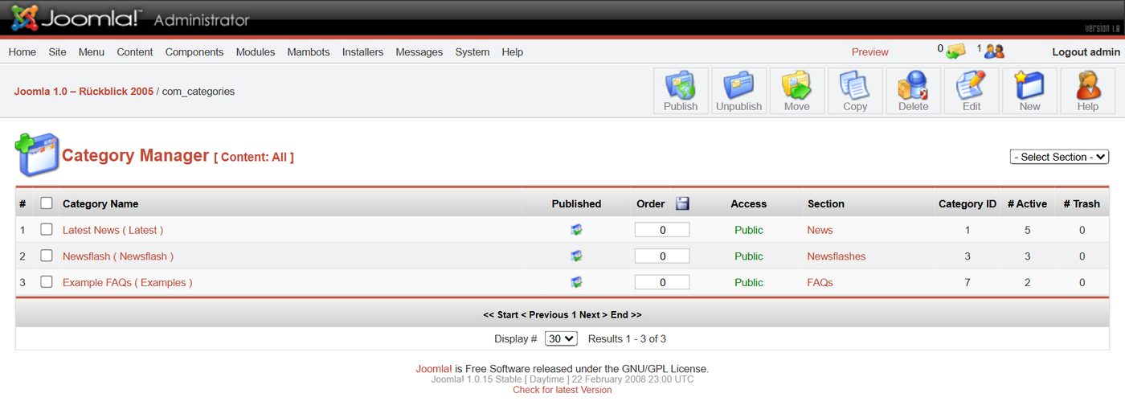Open the Installers menu
The width and height of the screenshot is (1125, 418).
pyautogui.click(x=362, y=51)
